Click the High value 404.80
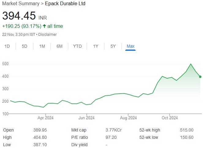The height and width of the screenshot is (148, 203). click(x=40, y=137)
